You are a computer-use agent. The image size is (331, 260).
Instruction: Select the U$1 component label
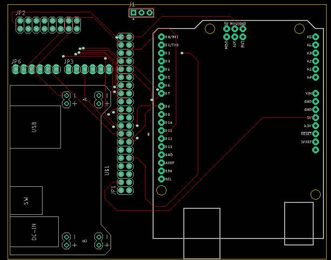107,171
